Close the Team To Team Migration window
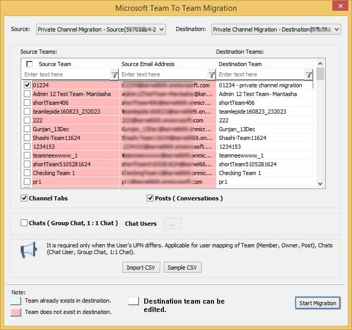Screen dimensions: 352x330 point(340,6)
